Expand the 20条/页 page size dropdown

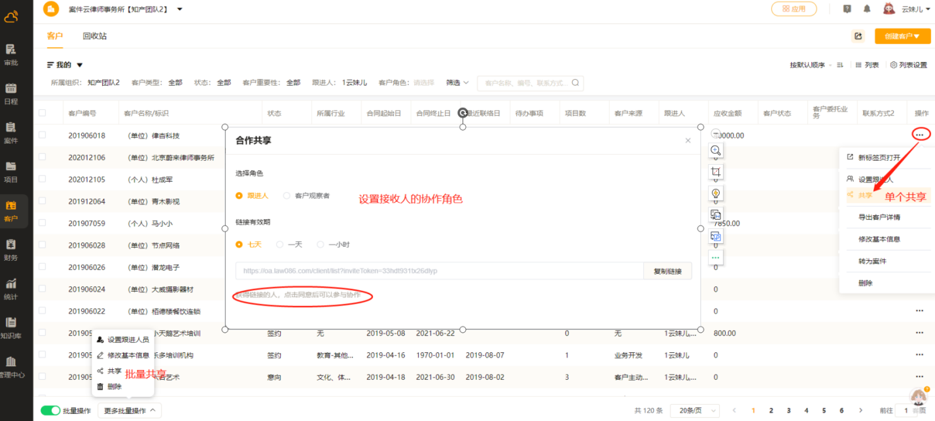pyautogui.click(x=694, y=411)
